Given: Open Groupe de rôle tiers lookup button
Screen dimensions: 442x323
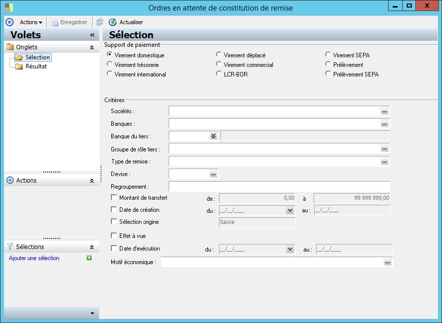Looking at the screenshot, I should tap(385, 149).
